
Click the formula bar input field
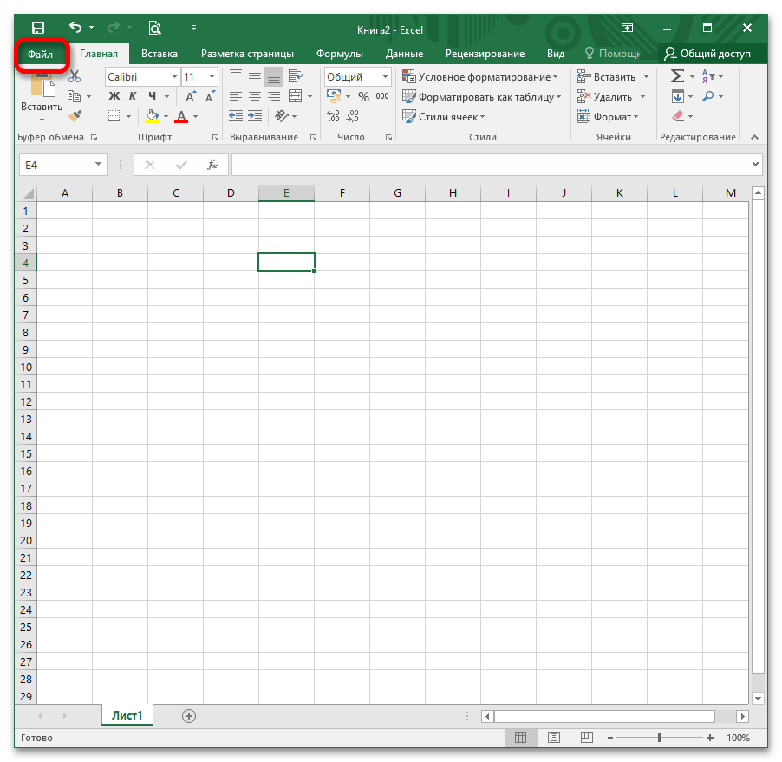pyautogui.click(x=490, y=164)
